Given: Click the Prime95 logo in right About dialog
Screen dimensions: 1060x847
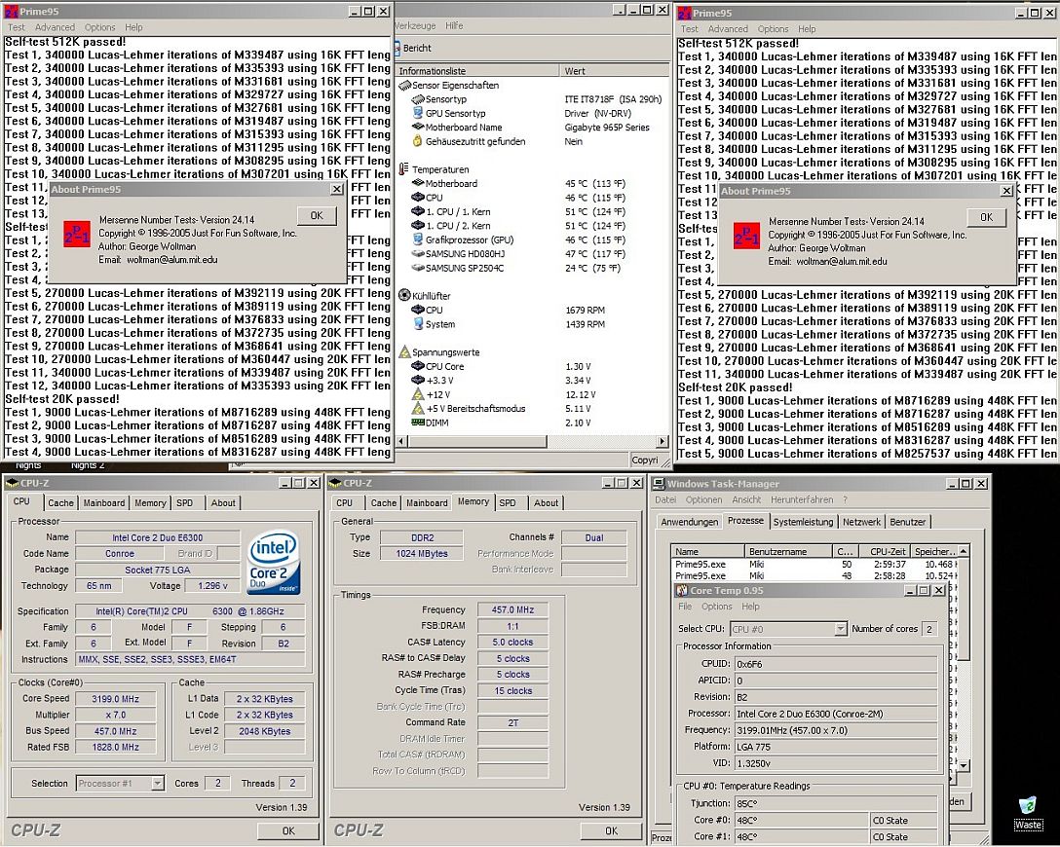Looking at the screenshot, I should 746,236.
